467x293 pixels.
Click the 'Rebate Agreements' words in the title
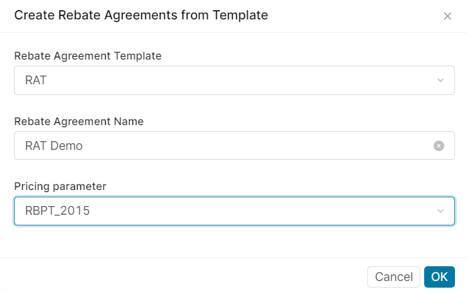coord(116,15)
